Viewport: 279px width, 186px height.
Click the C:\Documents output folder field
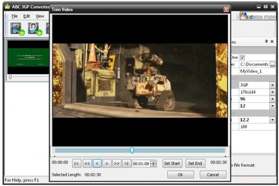click(x=254, y=64)
